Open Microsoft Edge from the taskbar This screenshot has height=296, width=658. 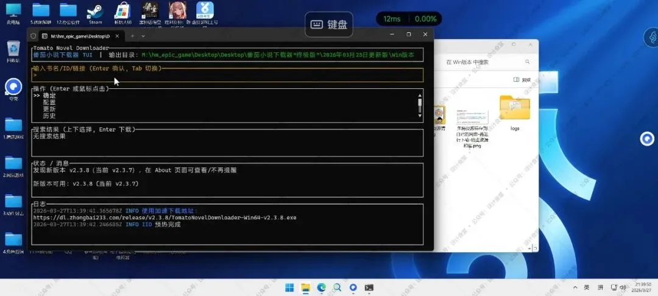coord(322,287)
